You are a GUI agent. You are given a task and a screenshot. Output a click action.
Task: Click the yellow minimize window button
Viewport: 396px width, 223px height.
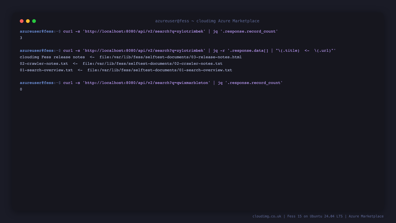click(28, 21)
